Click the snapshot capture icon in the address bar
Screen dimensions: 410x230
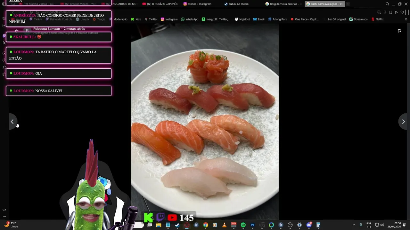point(390,12)
